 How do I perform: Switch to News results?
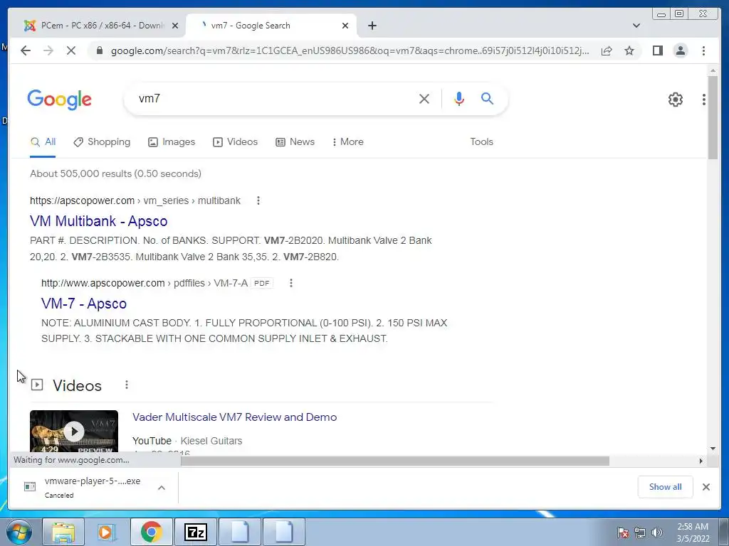[x=295, y=142]
